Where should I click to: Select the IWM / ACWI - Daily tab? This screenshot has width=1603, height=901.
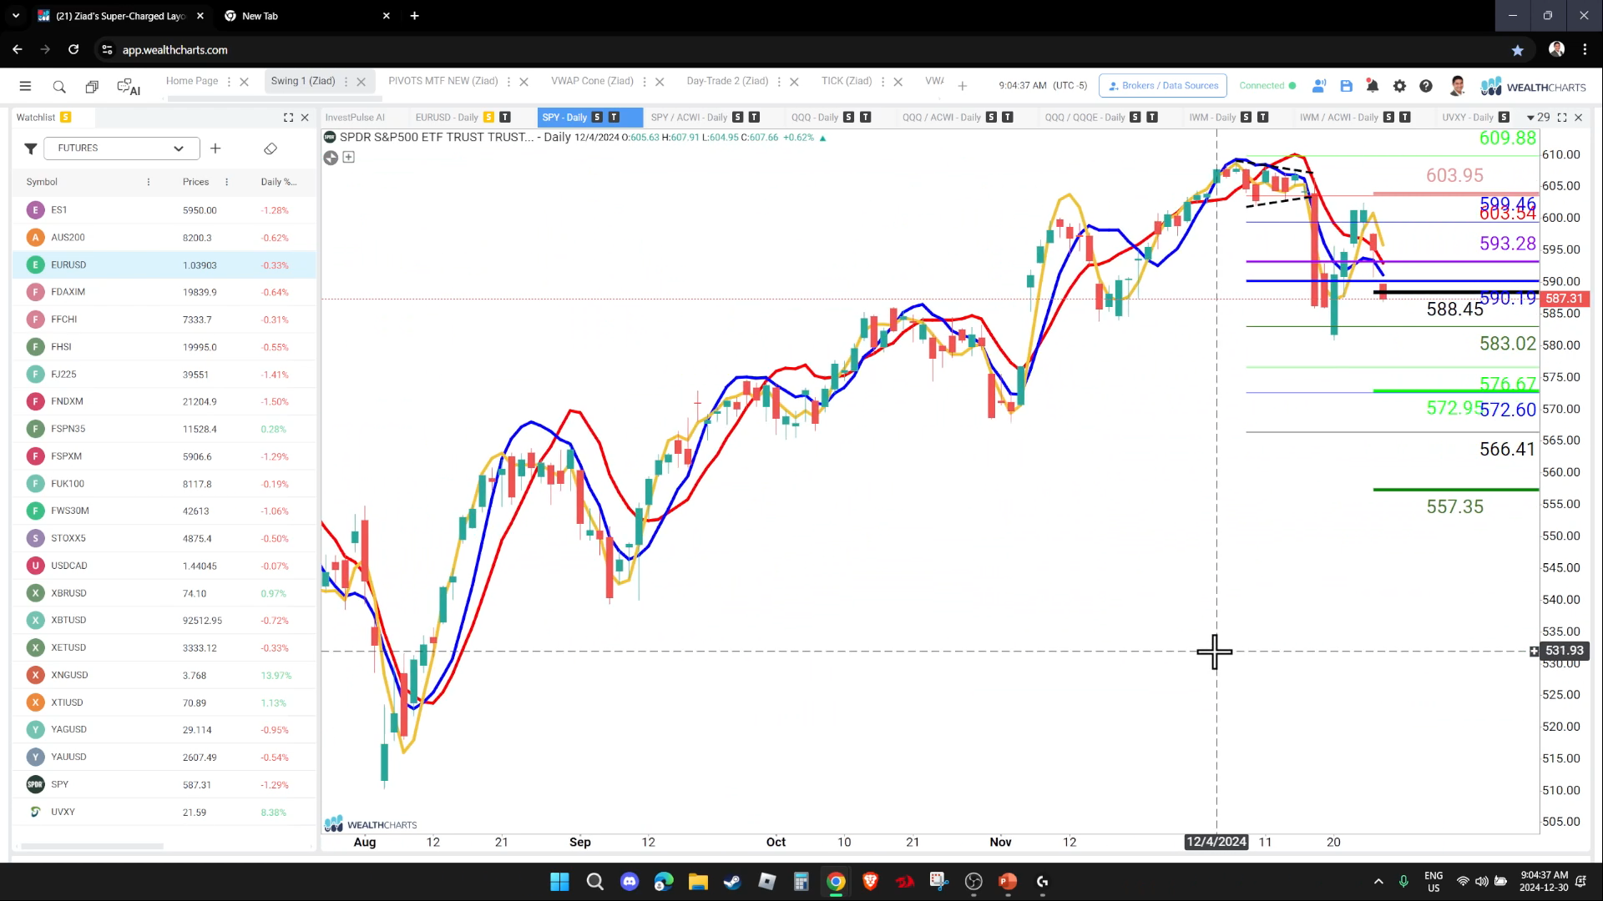(1338, 118)
